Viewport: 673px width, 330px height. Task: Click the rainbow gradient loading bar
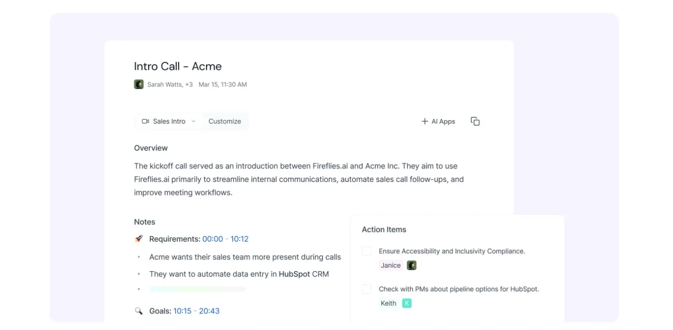click(197, 289)
